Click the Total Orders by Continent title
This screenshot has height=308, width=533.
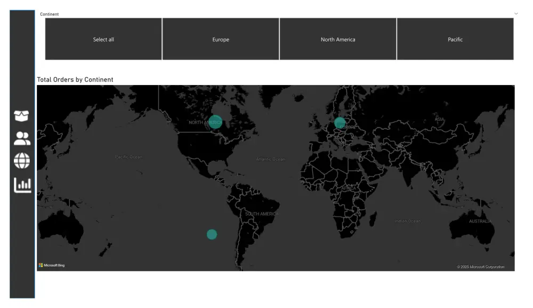pyautogui.click(x=75, y=79)
